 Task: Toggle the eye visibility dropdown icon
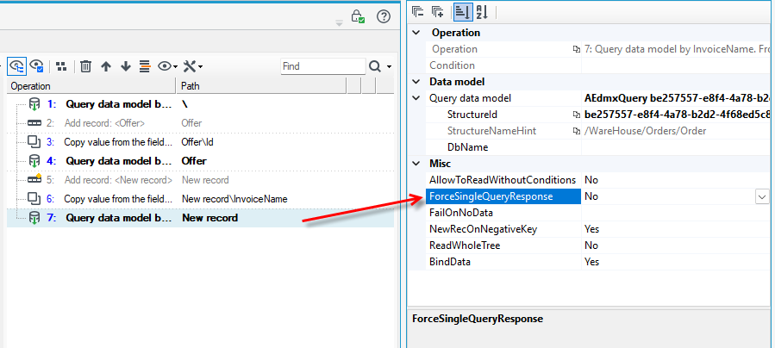[167, 66]
